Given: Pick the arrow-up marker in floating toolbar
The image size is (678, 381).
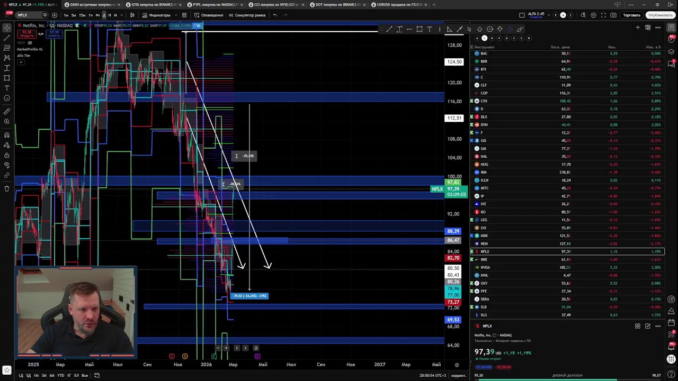Looking at the screenshot, I should tap(480, 29).
